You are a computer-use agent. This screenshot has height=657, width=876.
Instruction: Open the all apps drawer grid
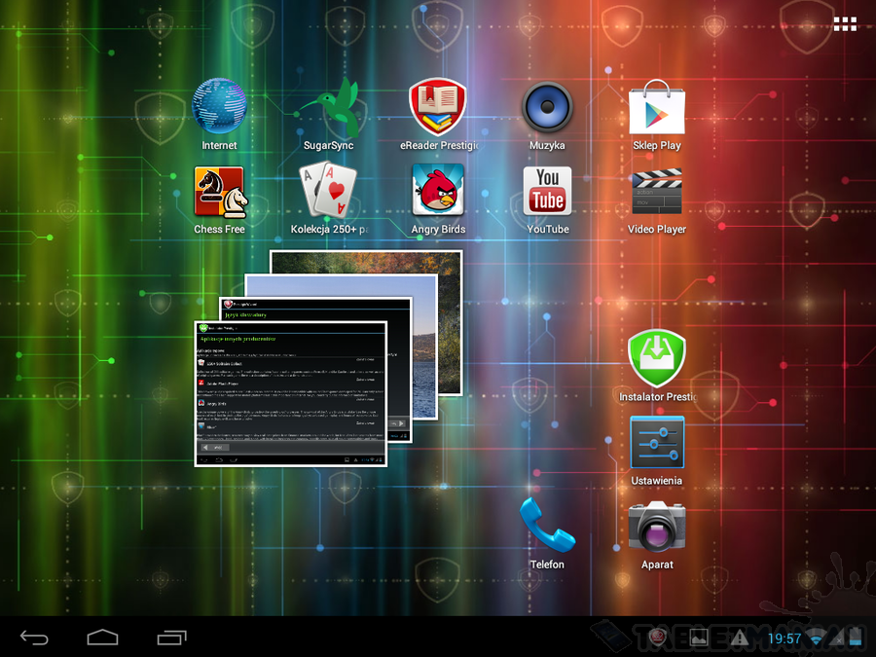coord(845,23)
